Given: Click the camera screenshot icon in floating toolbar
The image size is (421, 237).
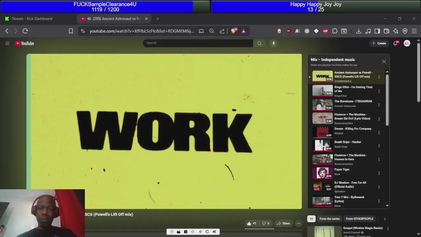Looking at the screenshot, I should (x=186, y=232).
